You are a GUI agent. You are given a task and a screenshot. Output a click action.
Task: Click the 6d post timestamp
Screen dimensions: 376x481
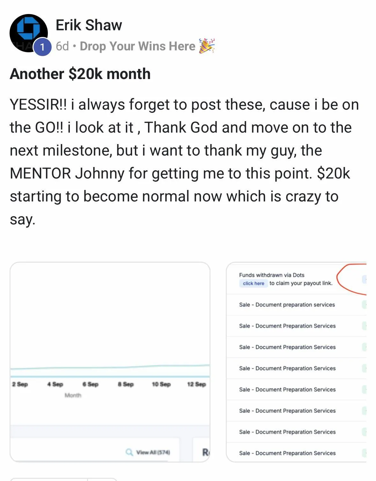pyautogui.click(x=62, y=46)
